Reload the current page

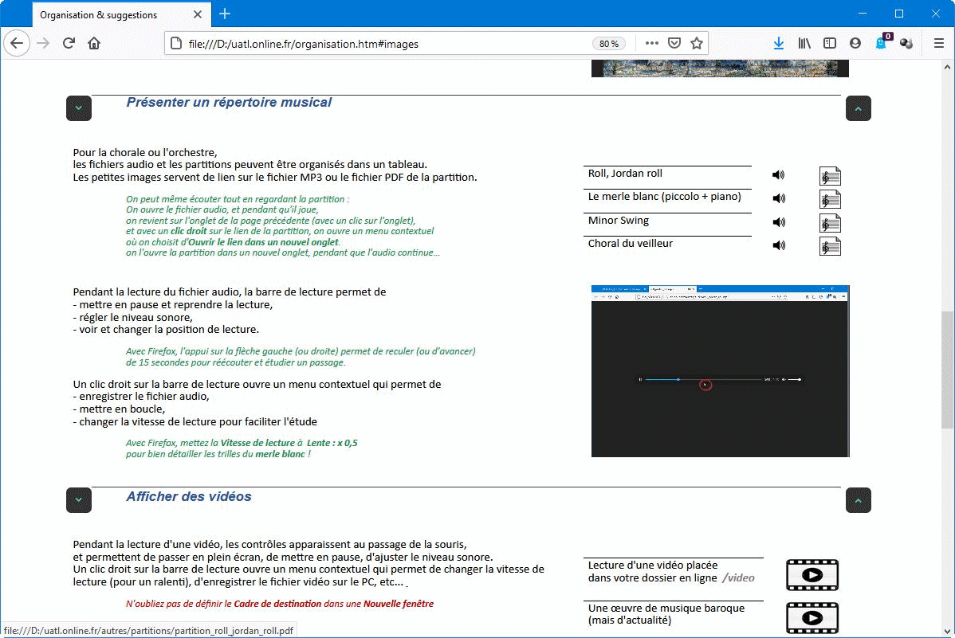69,43
